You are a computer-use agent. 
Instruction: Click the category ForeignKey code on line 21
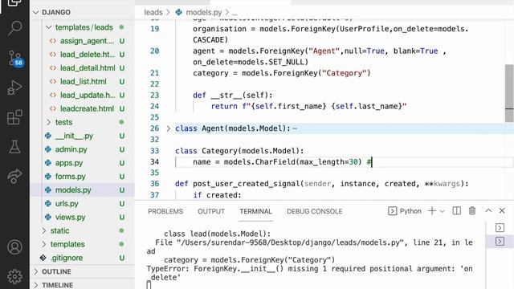click(x=282, y=73)
